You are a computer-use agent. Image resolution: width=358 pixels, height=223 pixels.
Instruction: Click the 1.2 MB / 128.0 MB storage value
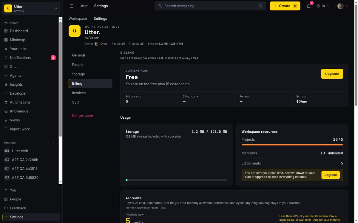click(x=209, y=132)
